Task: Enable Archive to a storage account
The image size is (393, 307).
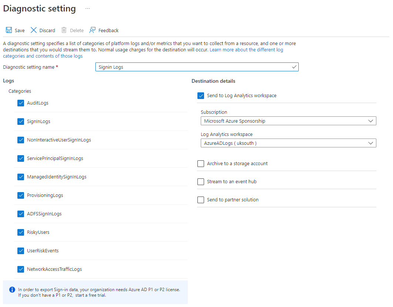Action: [x=201, y=164]
